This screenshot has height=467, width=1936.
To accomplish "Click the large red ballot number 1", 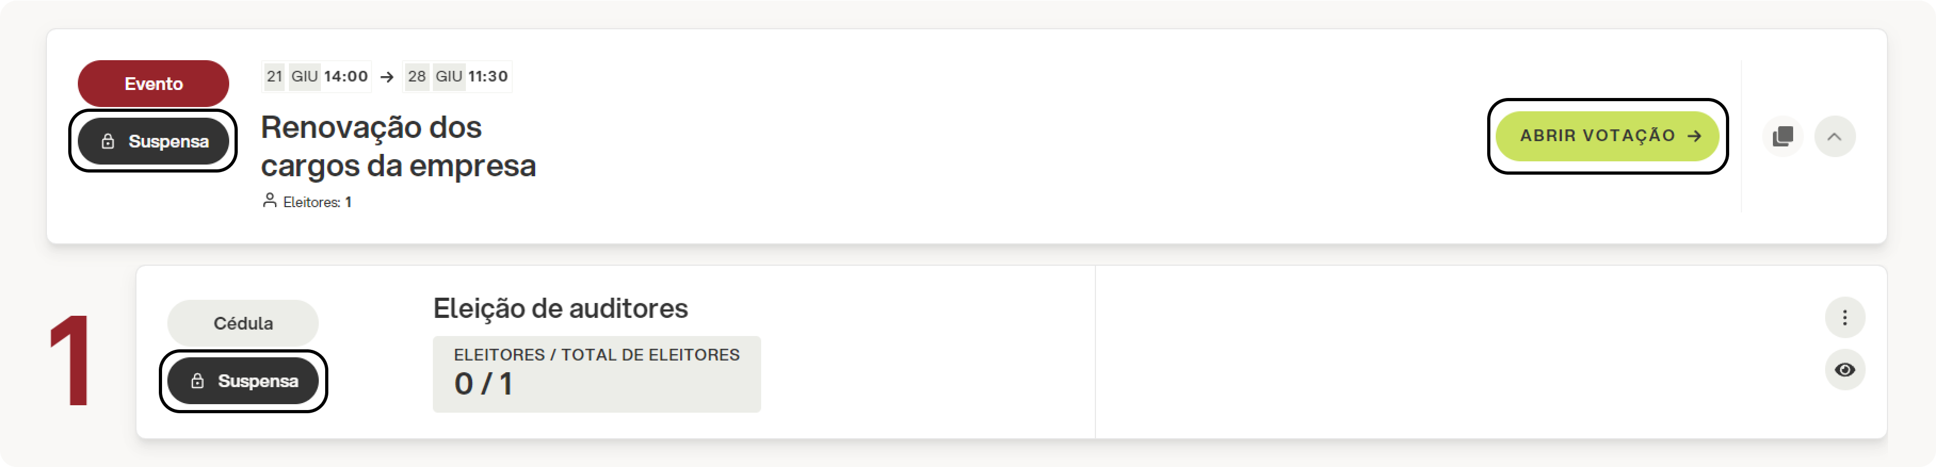I will 71,361.
